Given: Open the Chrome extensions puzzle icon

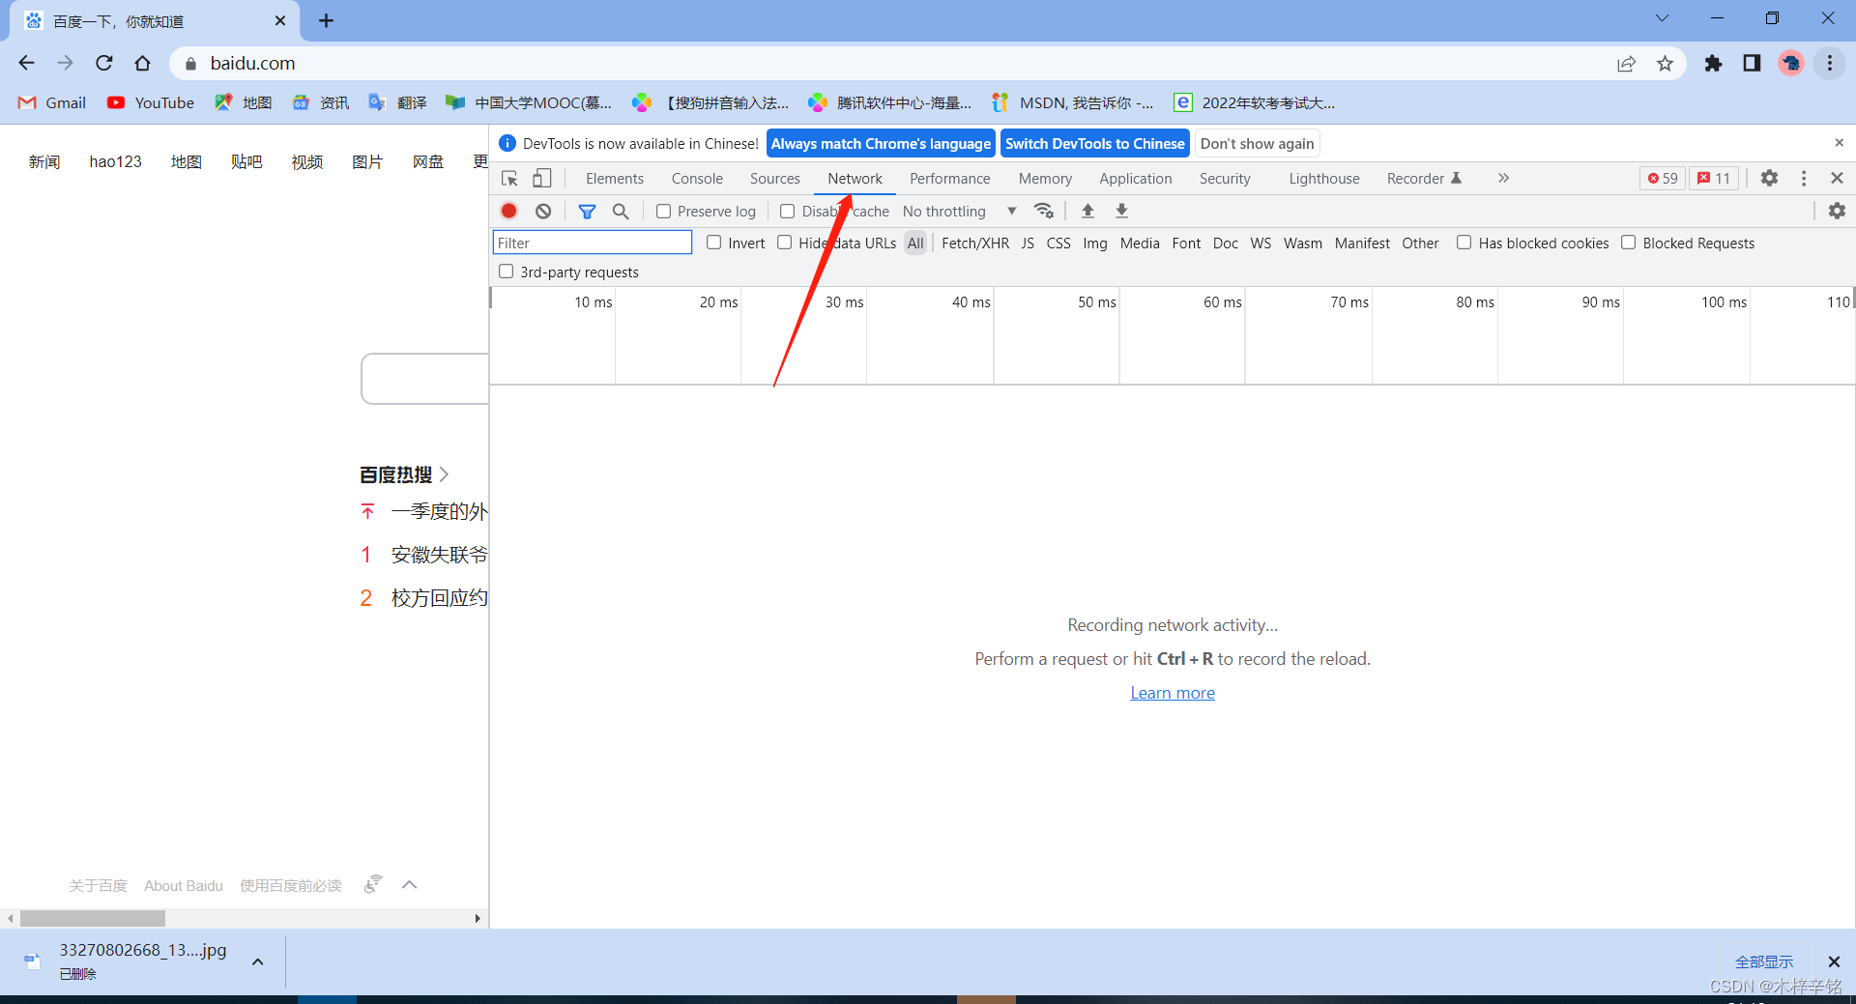Looking at the screenshot, I should pos(1713,64).
